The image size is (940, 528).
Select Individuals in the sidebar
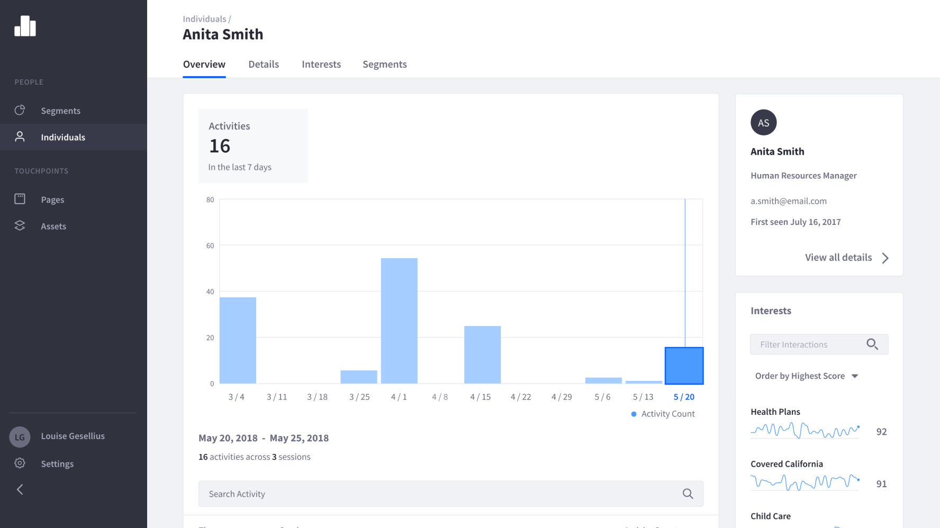[x=74, y=137]
